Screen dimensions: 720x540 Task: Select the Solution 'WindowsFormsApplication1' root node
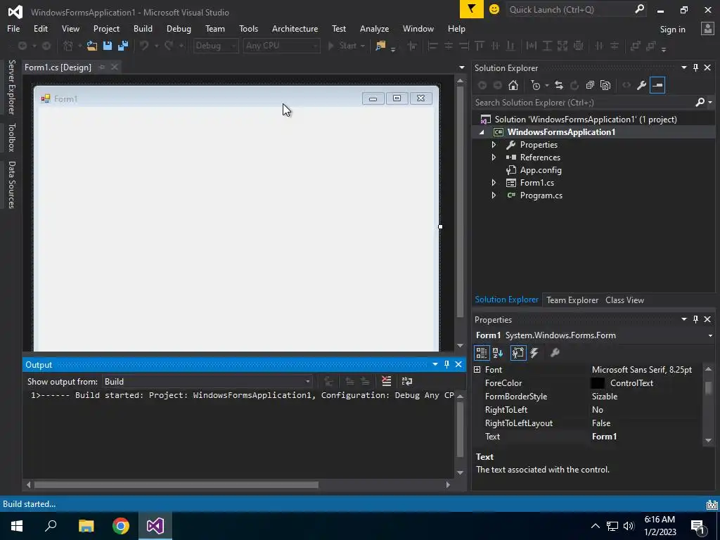(586, 120)
